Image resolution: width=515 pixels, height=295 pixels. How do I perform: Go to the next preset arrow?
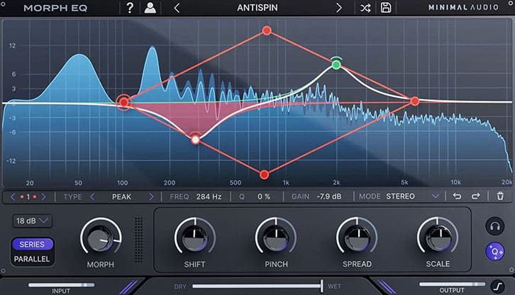[338, 8]
